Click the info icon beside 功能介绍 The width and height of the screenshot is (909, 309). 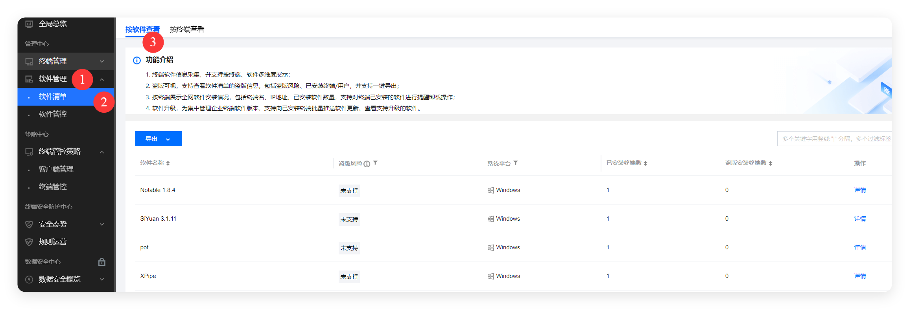tap(137, 60)
